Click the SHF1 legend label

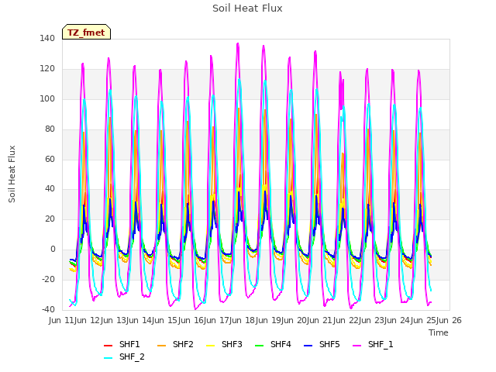[129, 344]
